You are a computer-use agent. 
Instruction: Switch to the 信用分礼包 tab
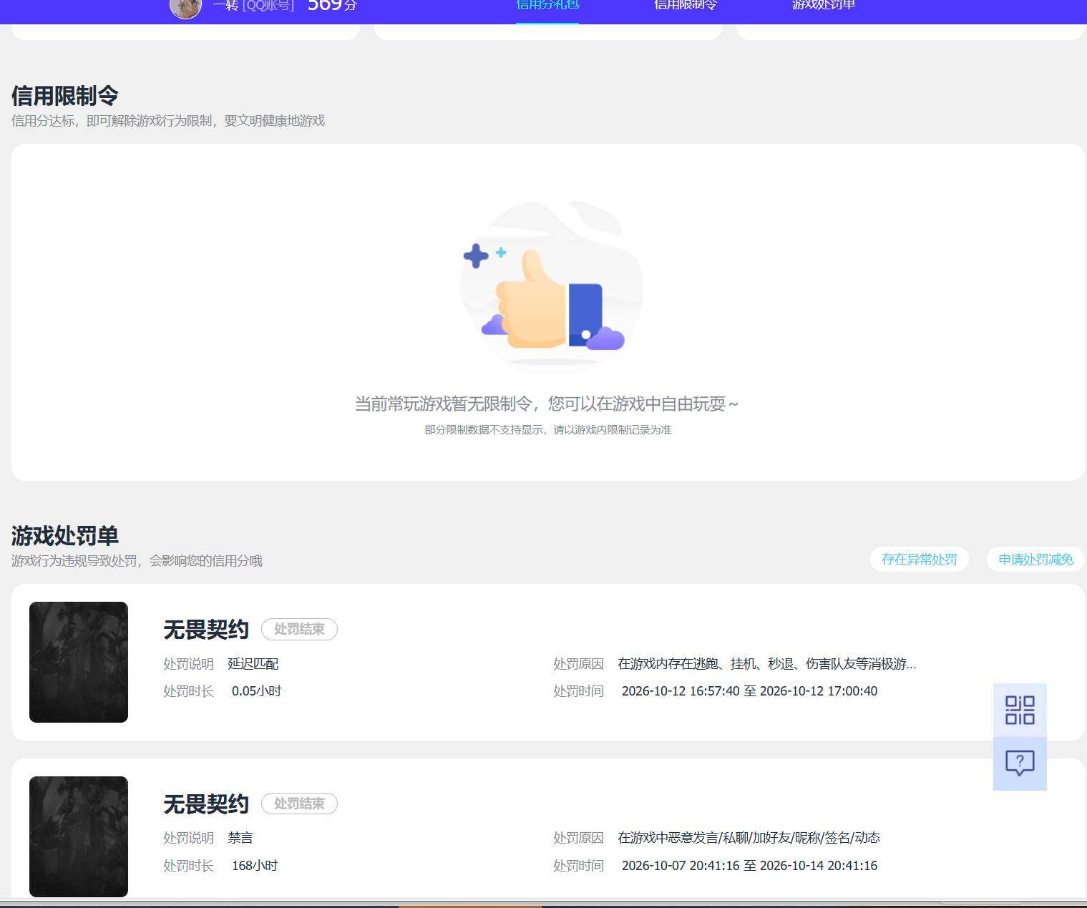(547, 6)
